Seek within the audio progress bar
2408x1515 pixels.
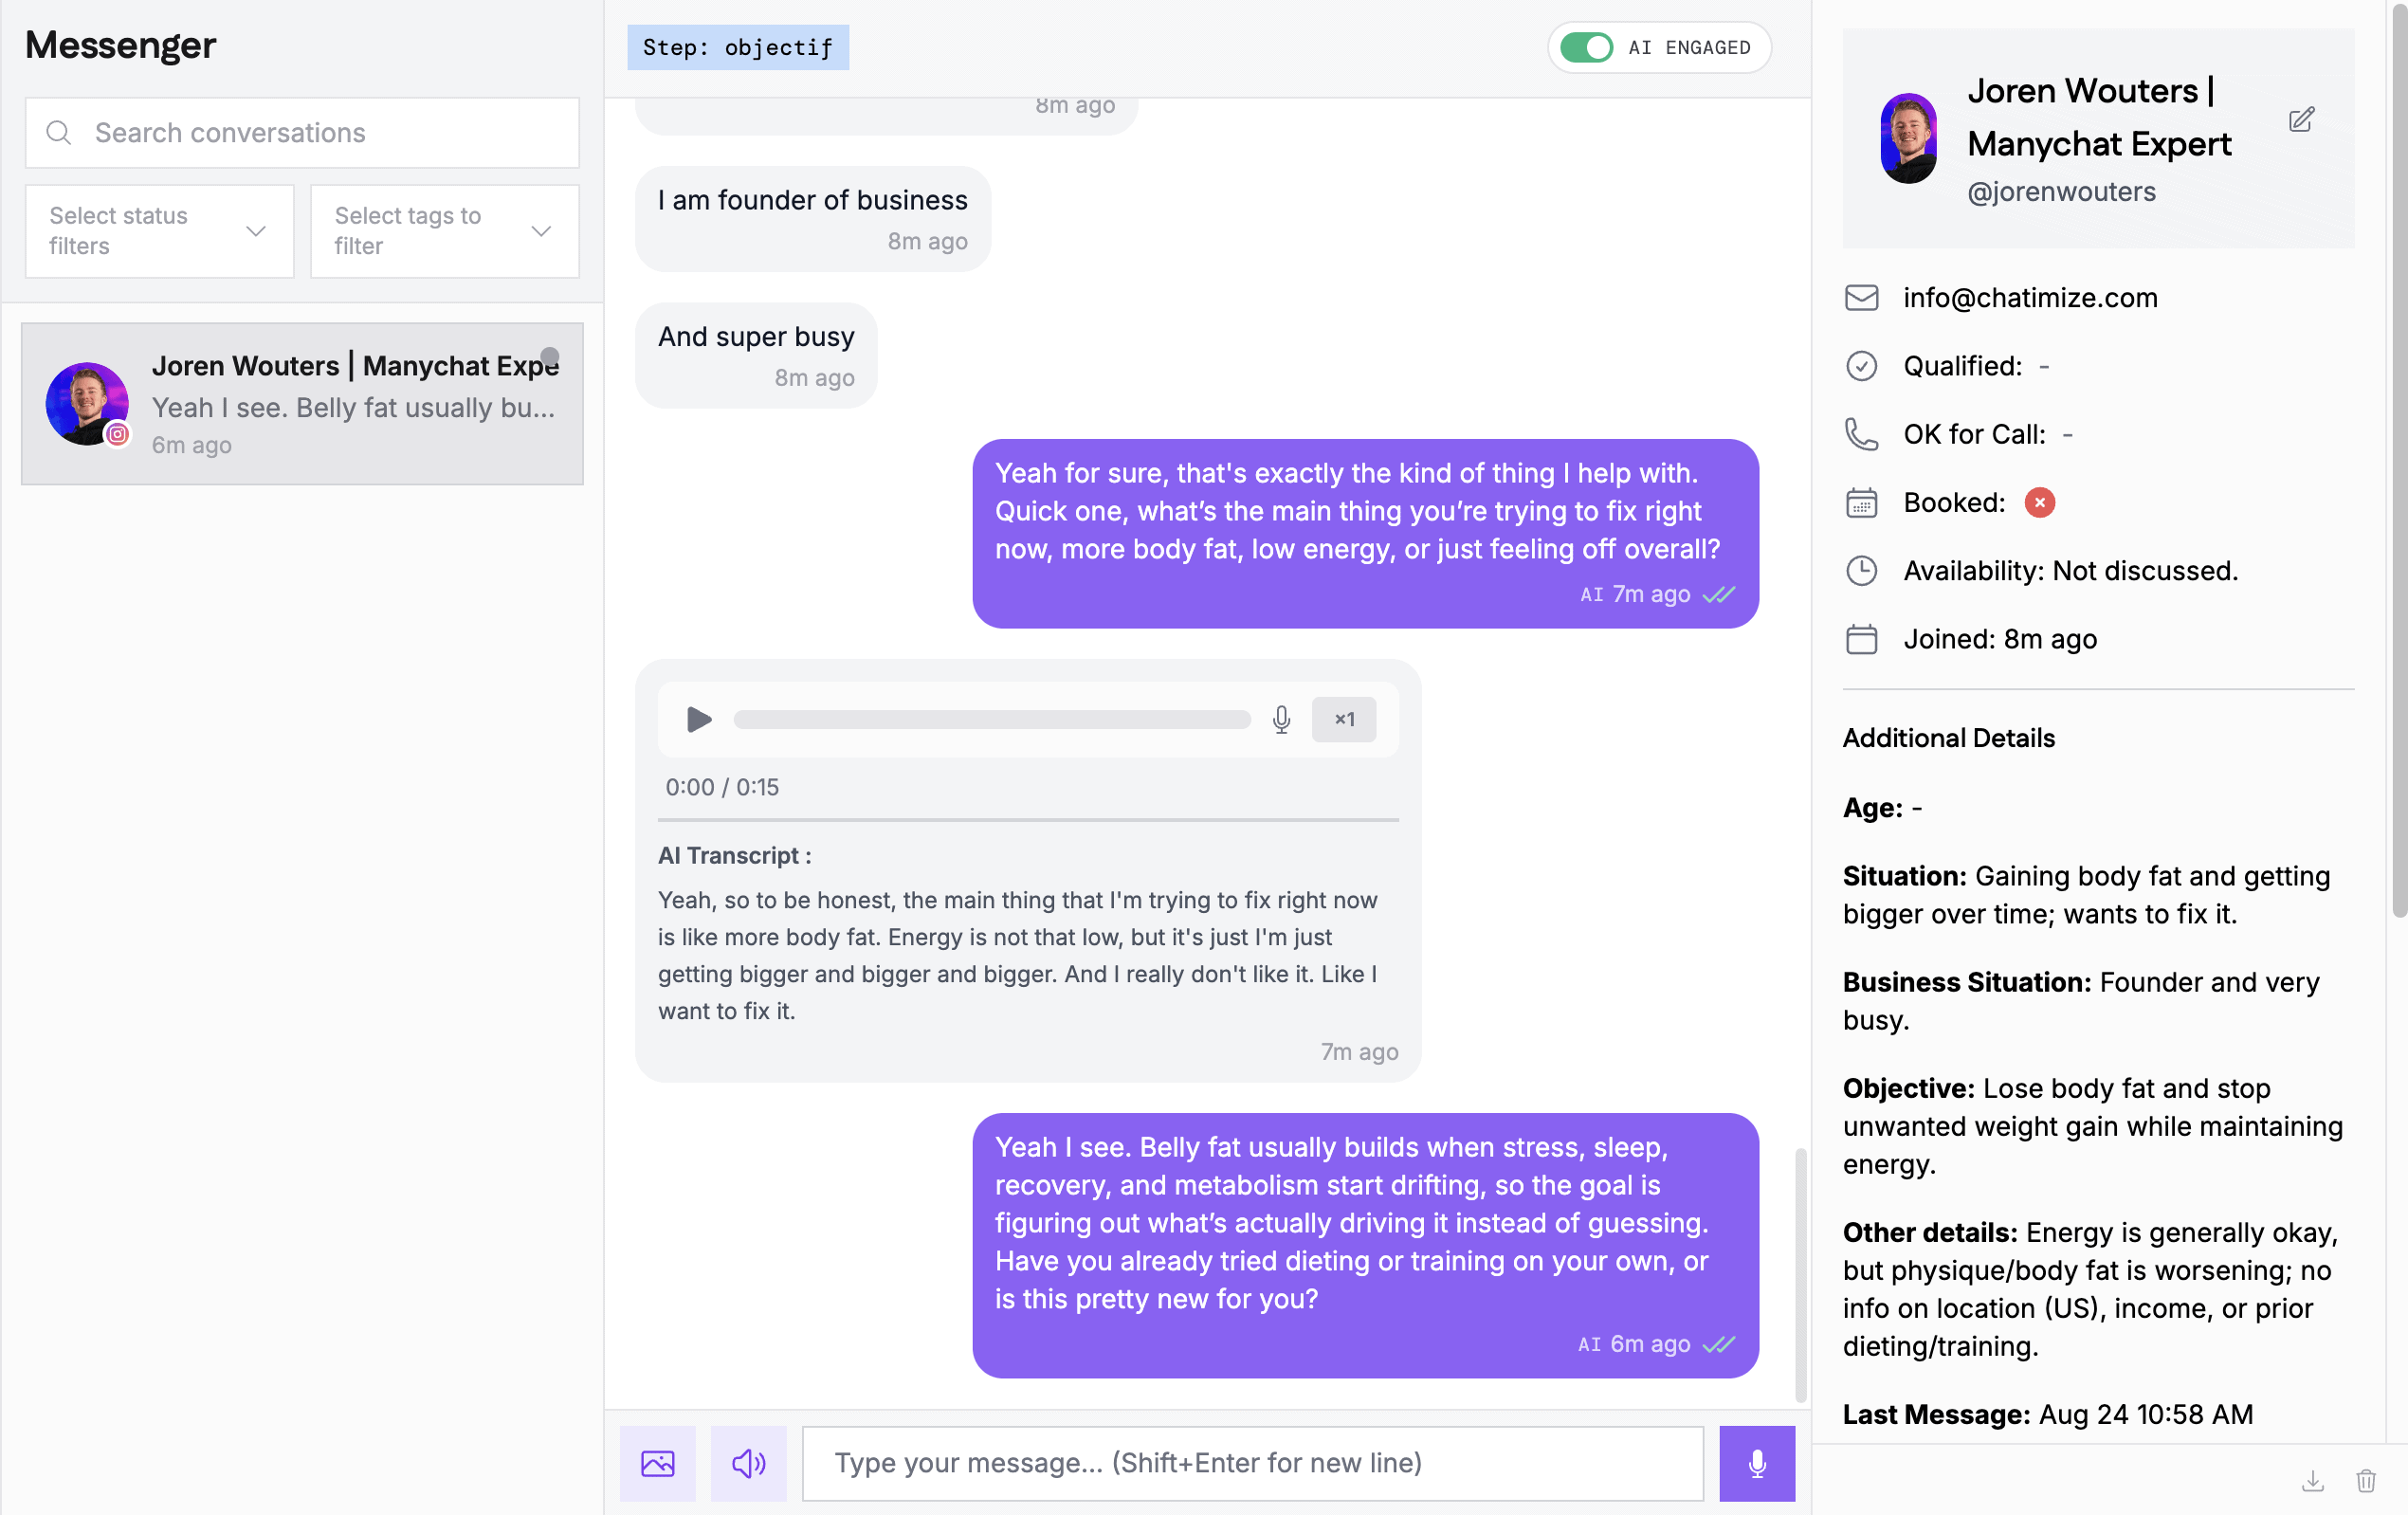click(x=992, y=719)
